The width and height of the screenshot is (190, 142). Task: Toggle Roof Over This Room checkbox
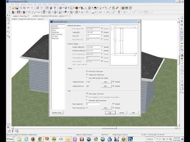(87, 71)
